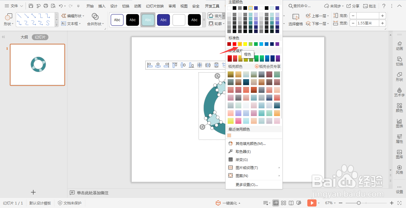Open 图表 chart panel in right sidebar

pyautogui.click(x=399, y=123)
